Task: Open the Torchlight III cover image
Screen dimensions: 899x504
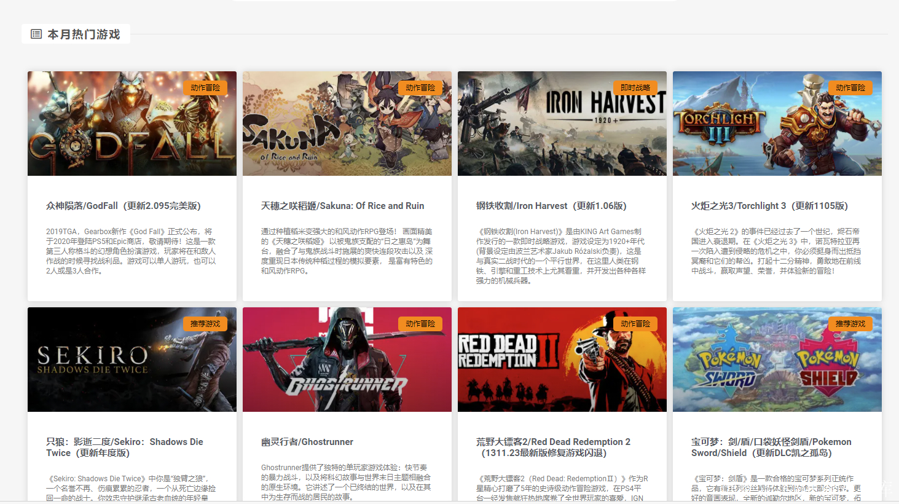Action: [x=777, y=124]
